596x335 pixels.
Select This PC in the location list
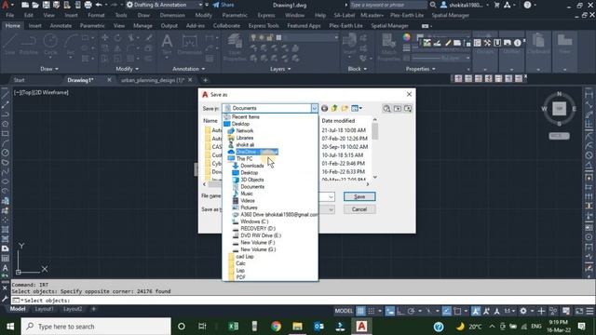pos(244,159)
